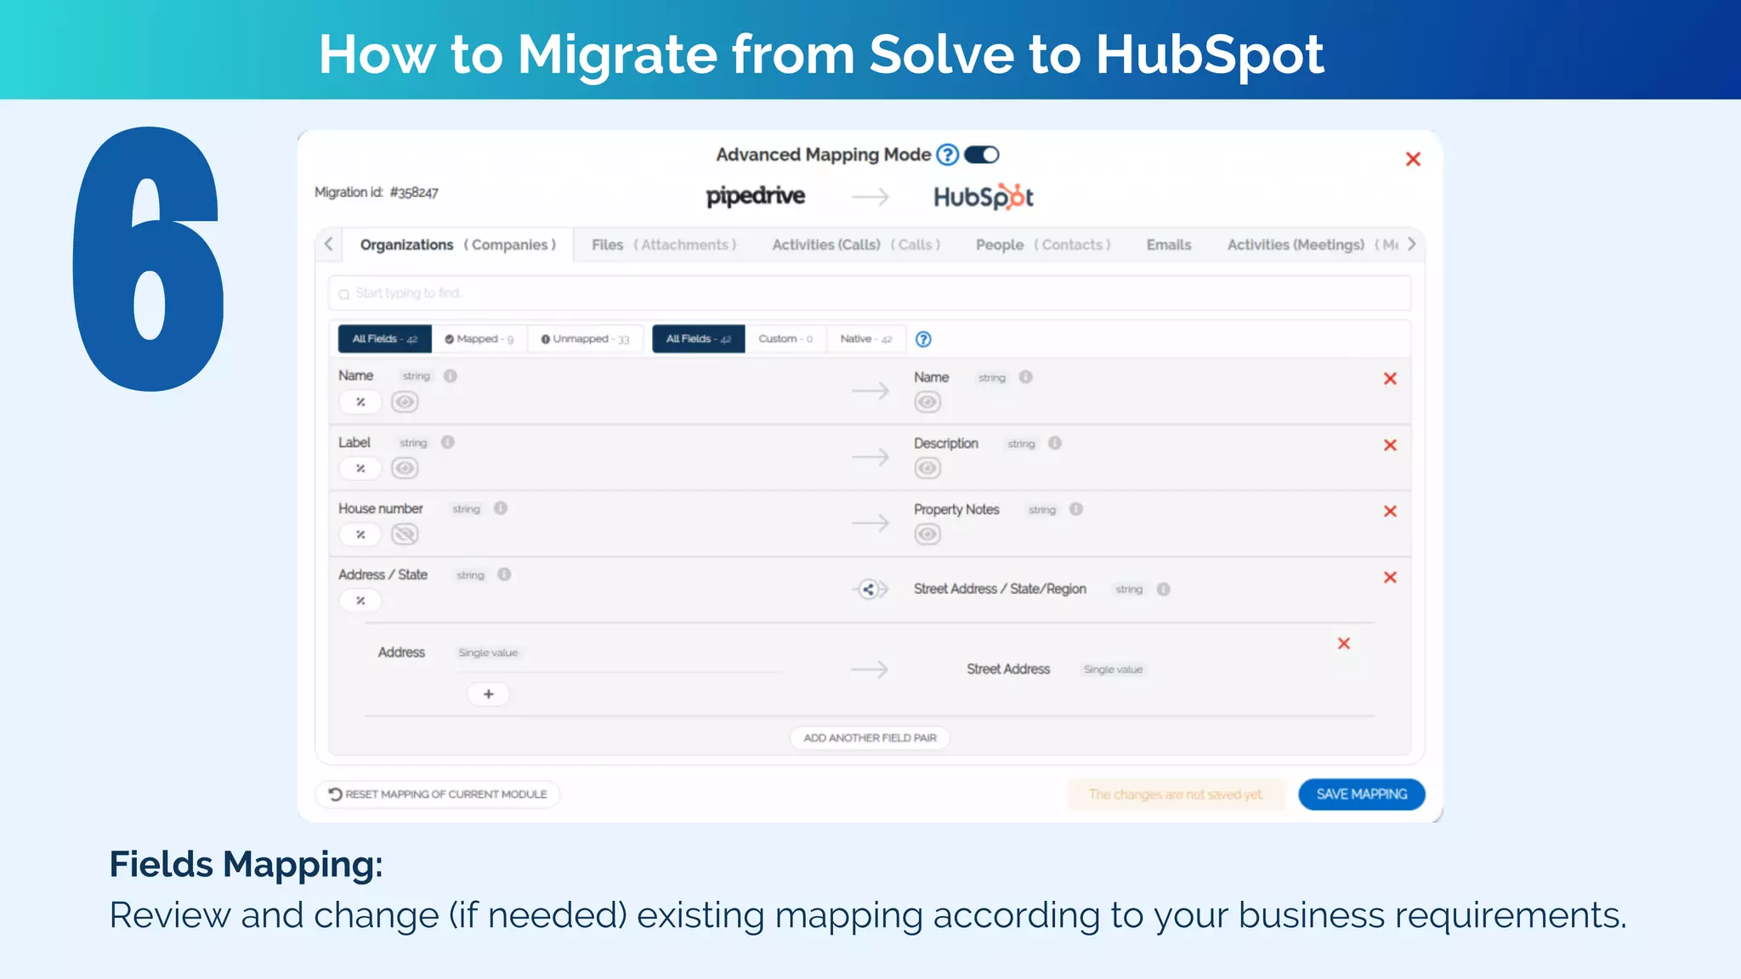
Task: Open info icon beside Address / State
Action: 504,574
